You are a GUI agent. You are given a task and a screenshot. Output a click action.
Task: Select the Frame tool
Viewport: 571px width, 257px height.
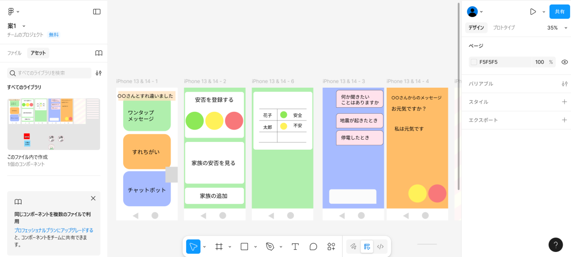(219, 247)
